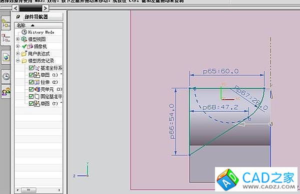Expand the 摄像机 tree node

pyautogui.click(x=17, y=46)
